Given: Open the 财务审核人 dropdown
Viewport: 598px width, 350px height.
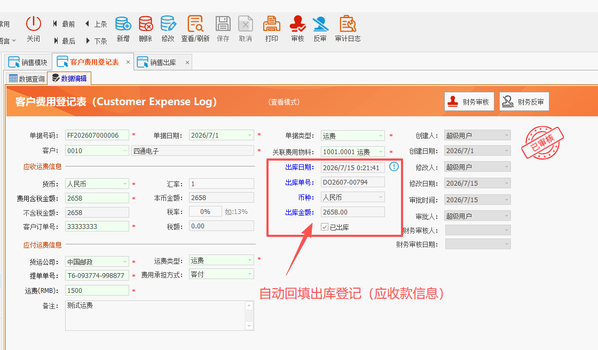Looking at the screenshot, I should pyautogui.click(x=507, y=230).
